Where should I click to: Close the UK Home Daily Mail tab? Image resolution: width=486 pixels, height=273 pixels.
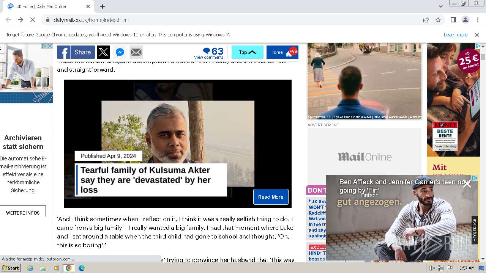(88, 6)
